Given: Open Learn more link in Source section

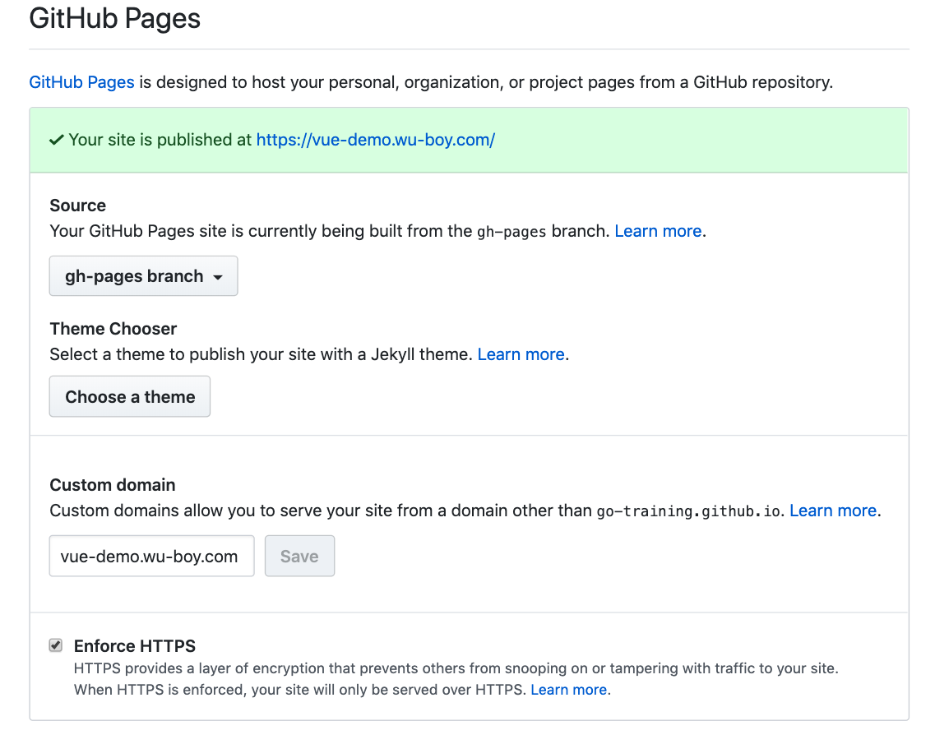Looking at the screenshot, I should click(658, 231).
